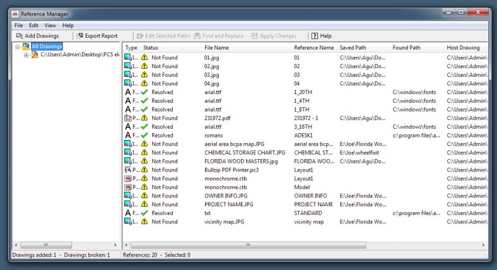Click the Export Report toolbar icon
This screenshot has height=270, width=497.
click(x=80, y=36)
